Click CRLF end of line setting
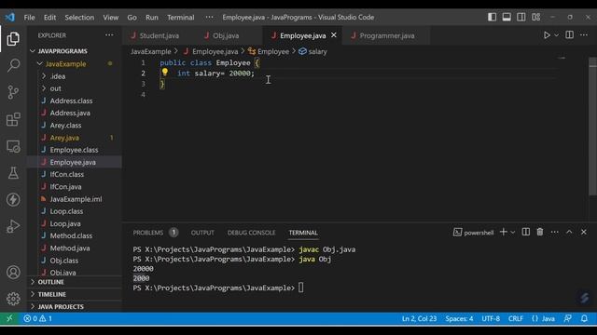597x335 pixels. [x=516, y=318]
